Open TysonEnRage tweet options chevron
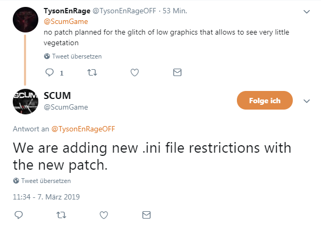Image resolution: width=321 pixels, height=233 pixels. click(306, 11)
